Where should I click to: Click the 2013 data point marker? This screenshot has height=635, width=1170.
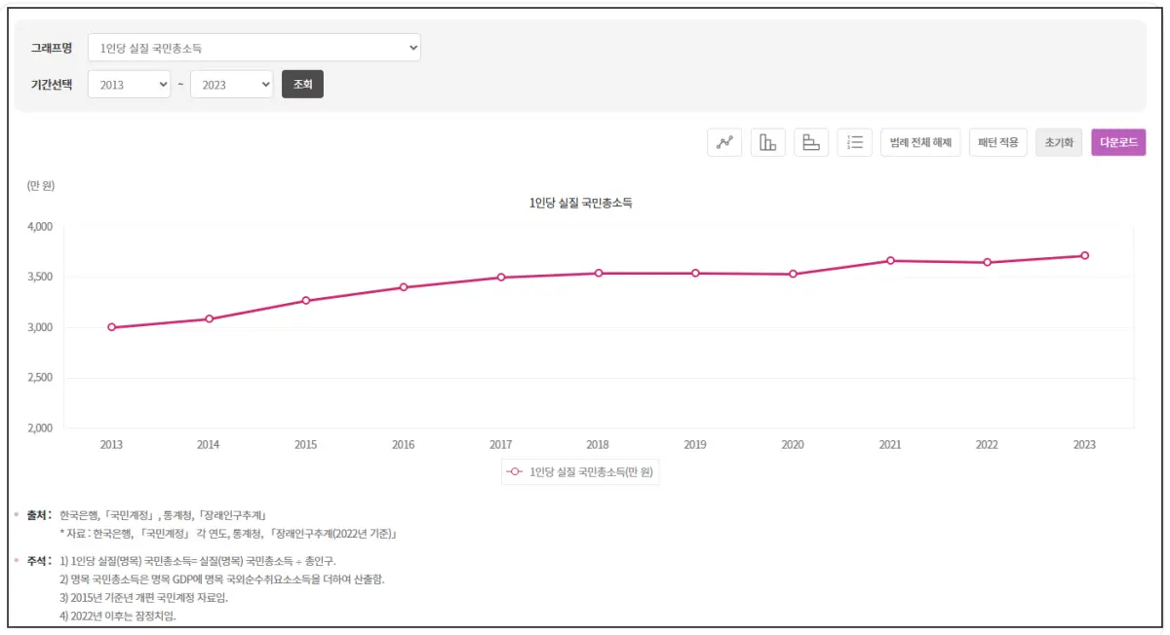pos(111,326)
